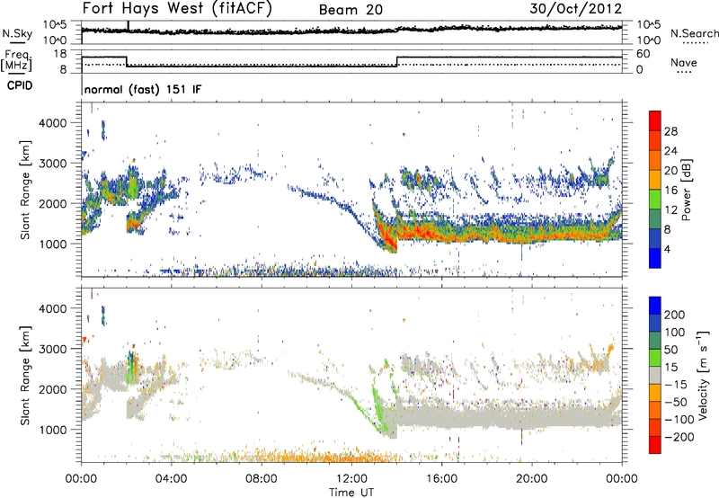Click the '4' power scale value
Viewport: 719px width, 498px height.
(x=668, y=249)
